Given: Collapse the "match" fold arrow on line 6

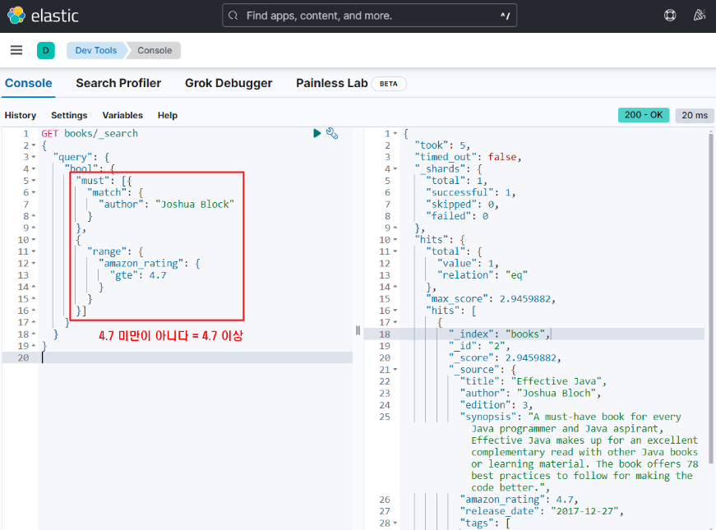Looking at the screenshot, I should [x=34, y=192].
